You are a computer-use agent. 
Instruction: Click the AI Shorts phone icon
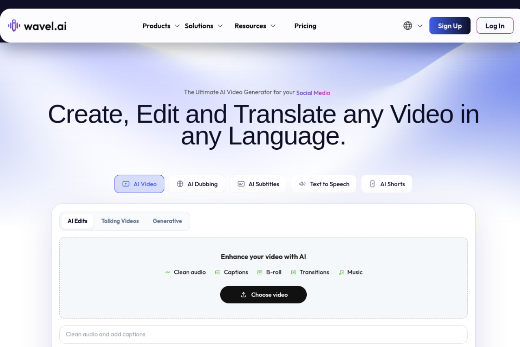[373, 184]
